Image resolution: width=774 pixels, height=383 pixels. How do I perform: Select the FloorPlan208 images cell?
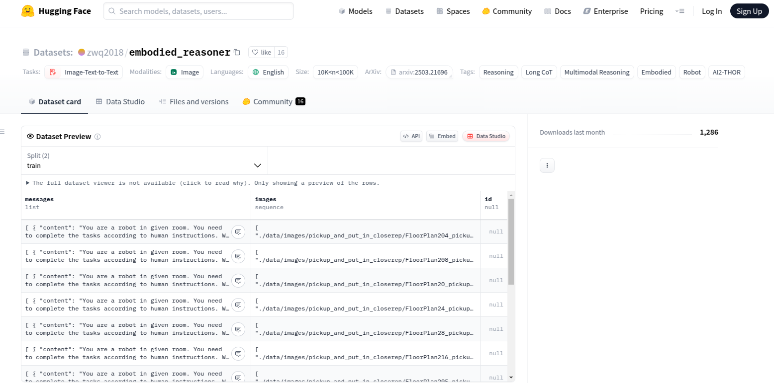[x=366, y=256]
